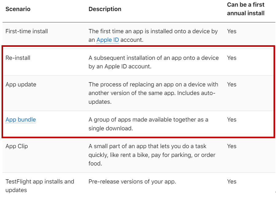Select the App Clip scenario cell

pyautogui.click(x=17, y=146)
